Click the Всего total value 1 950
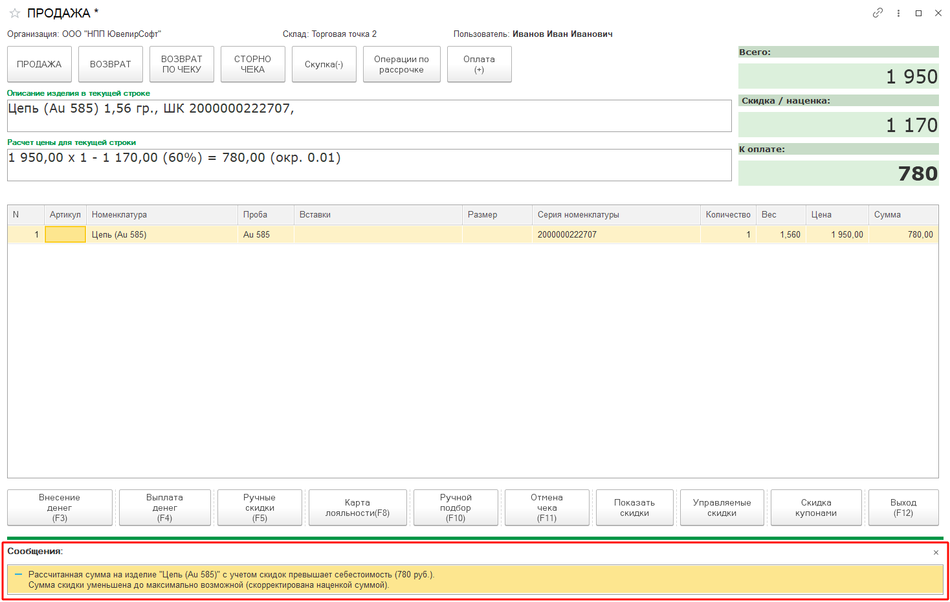950x602 pixels. click(839, 76)
